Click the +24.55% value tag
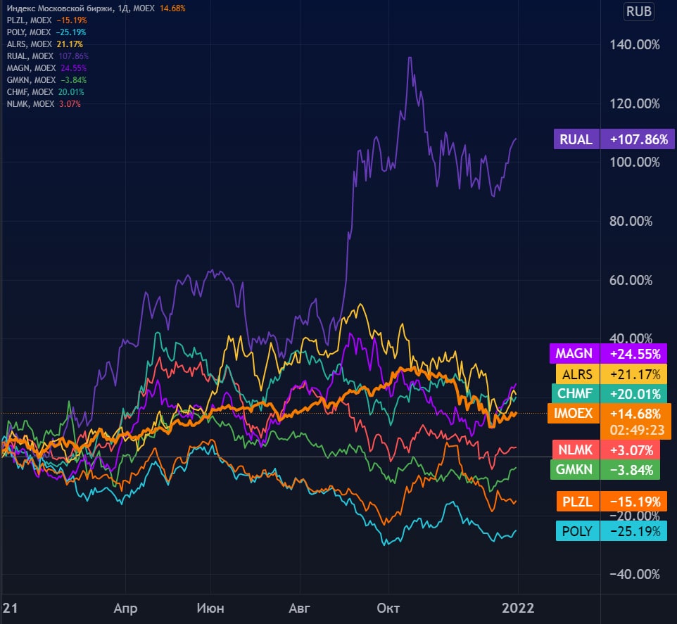This screenshot has height=624, width=677. tap(634, 353)
